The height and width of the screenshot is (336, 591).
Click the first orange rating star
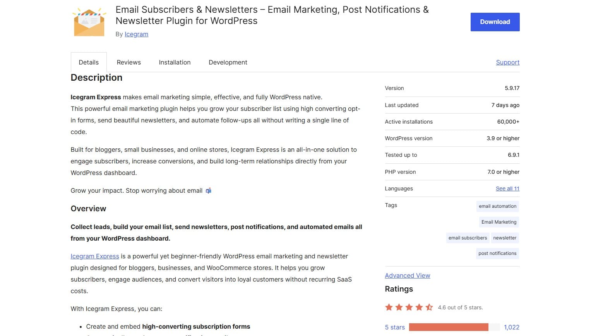click(389, 307)
